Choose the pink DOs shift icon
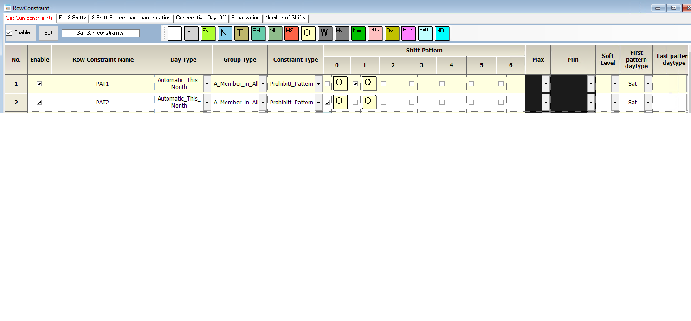The width and height of the screenshot is (691, 321). 375,34
